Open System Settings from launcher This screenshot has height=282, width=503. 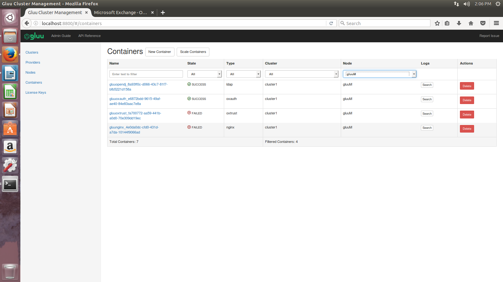click(x=10, y=165)
